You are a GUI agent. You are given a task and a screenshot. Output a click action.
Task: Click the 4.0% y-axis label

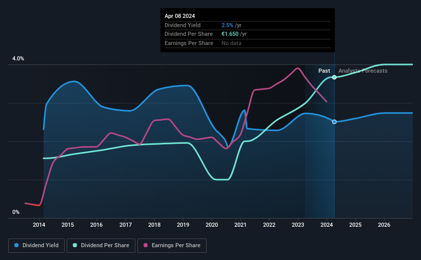[18, 58]
